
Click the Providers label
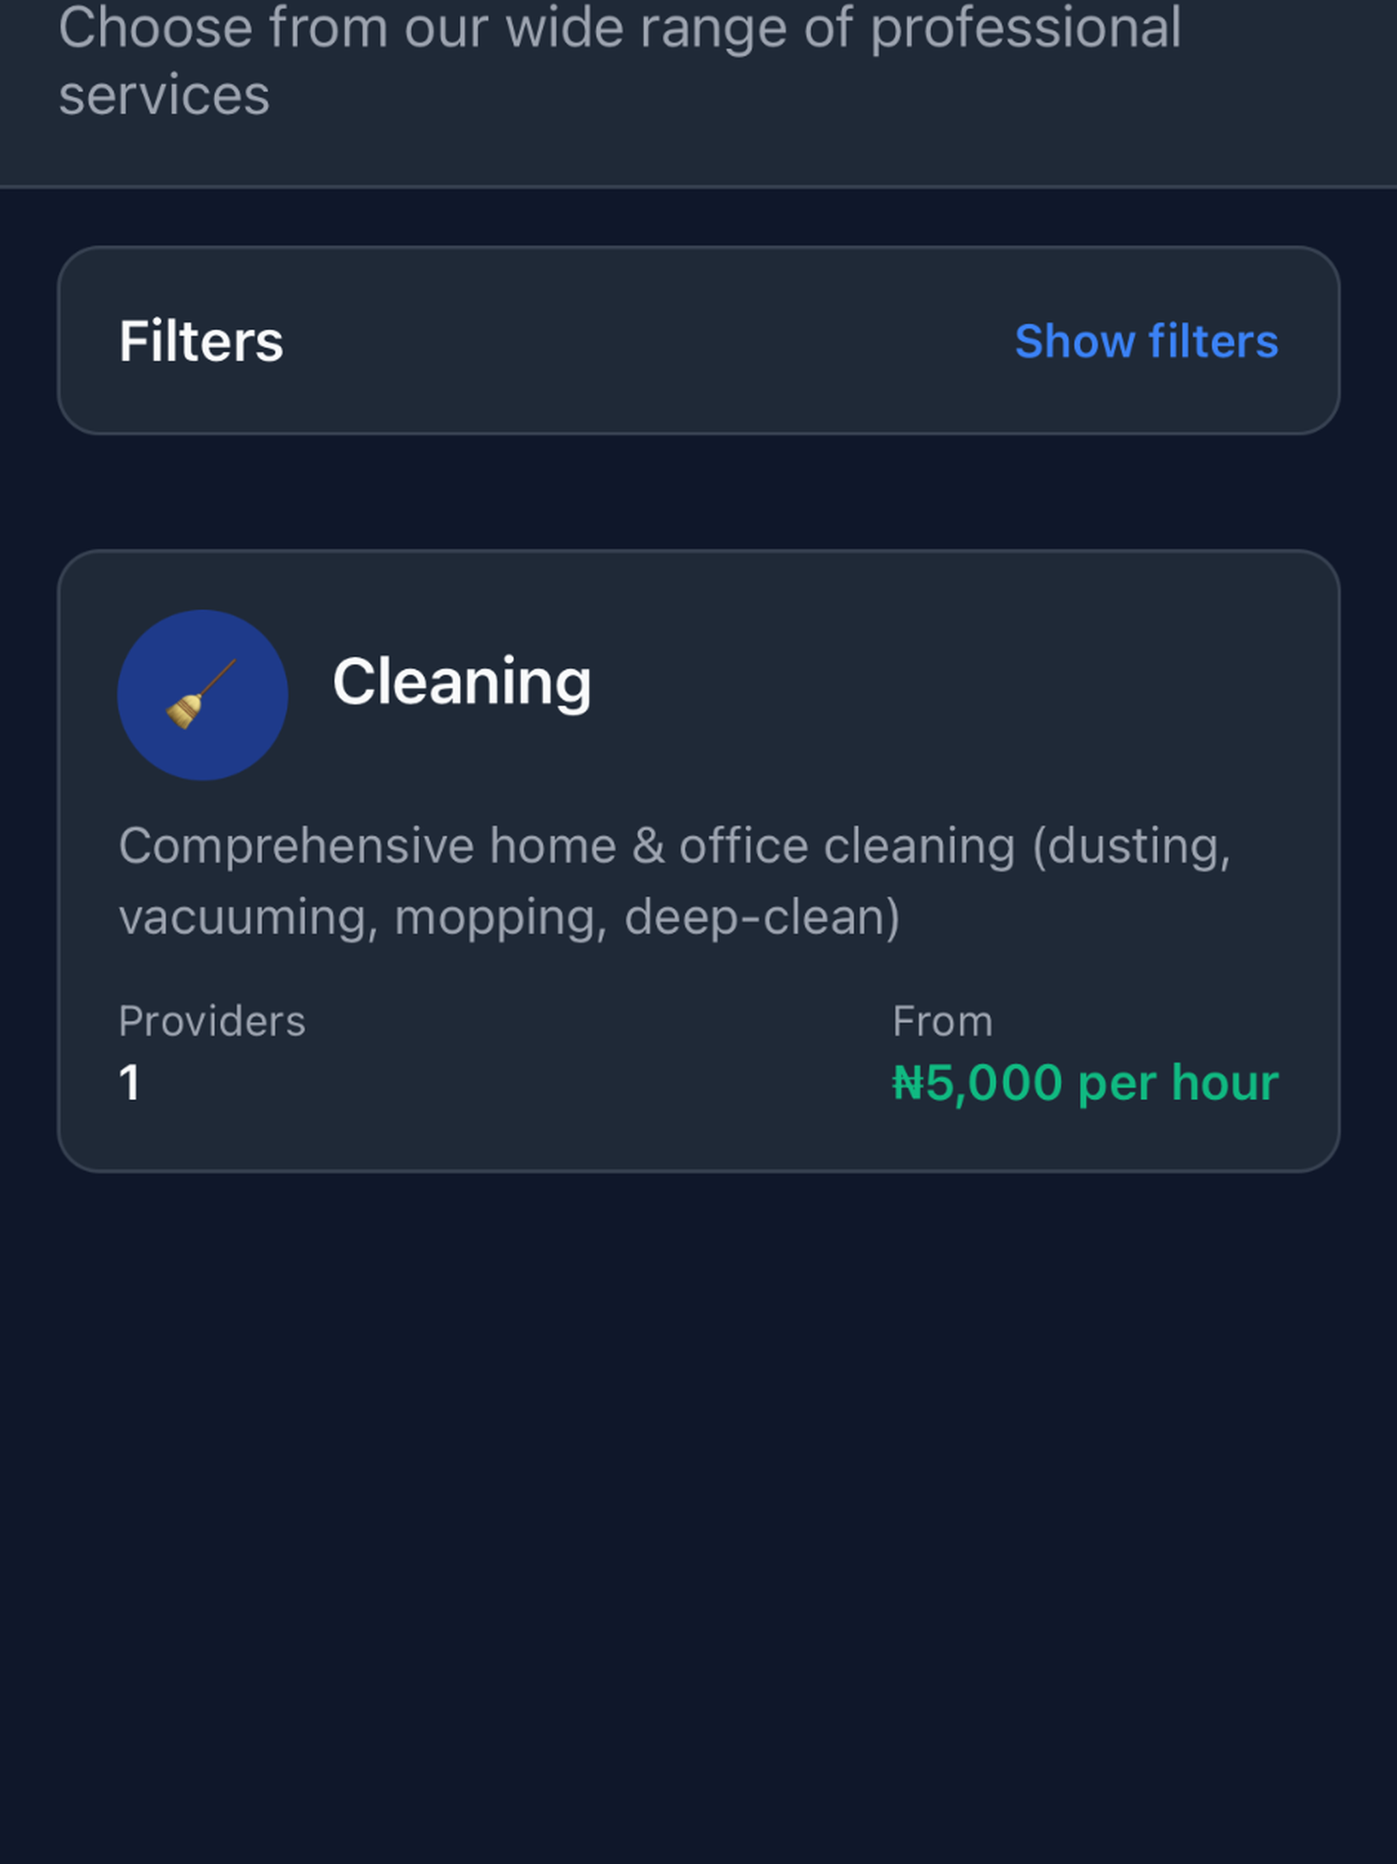pos(211,1021)
